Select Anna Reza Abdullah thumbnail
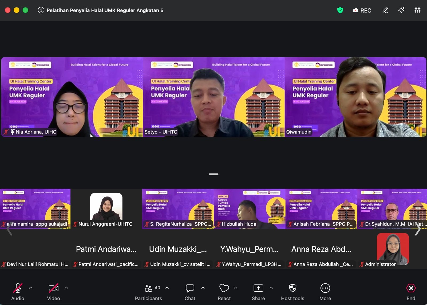427x305 pixels. [x=321, y=249]
